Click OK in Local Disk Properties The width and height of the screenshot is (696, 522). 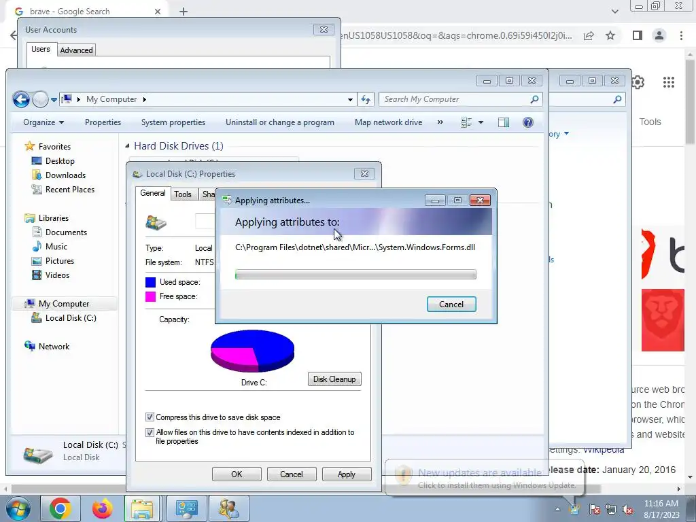(237, 474)
